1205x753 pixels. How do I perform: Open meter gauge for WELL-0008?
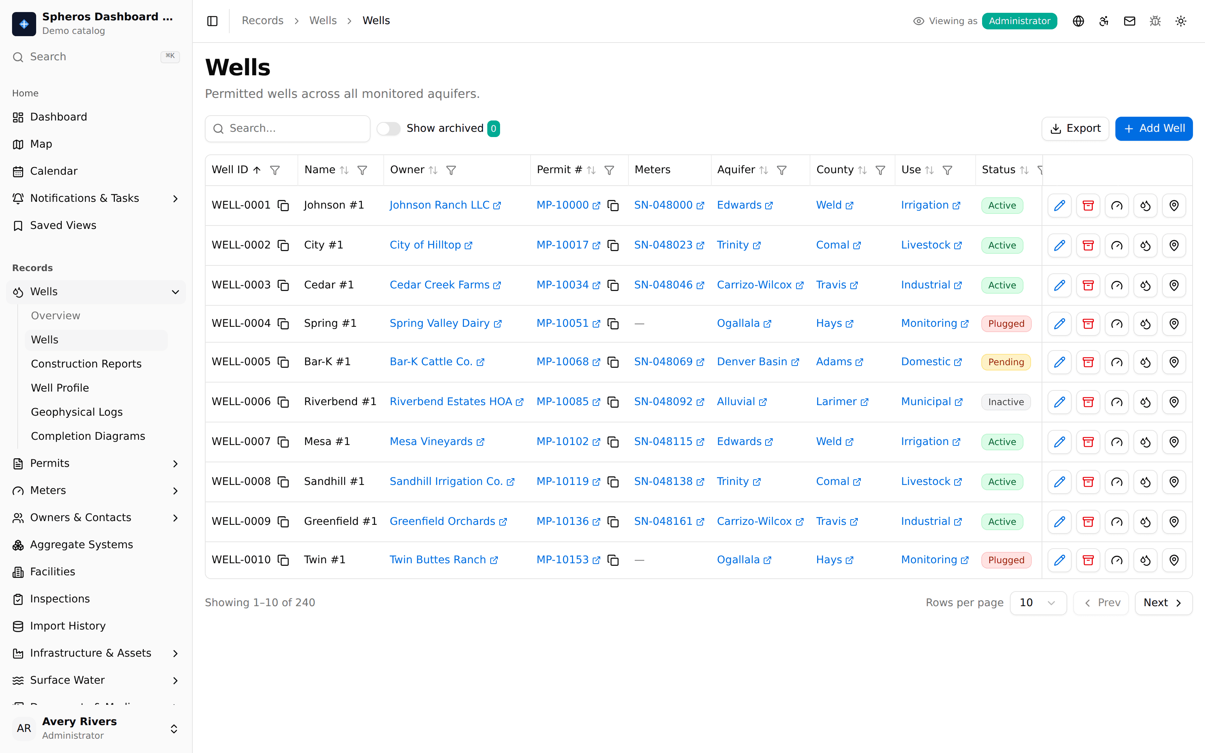click(1117, 482)
